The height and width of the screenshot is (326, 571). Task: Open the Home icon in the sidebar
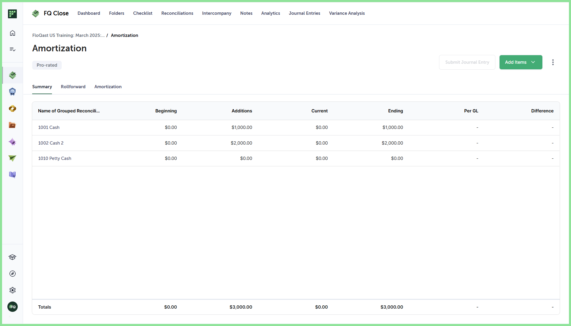[12, 33]
